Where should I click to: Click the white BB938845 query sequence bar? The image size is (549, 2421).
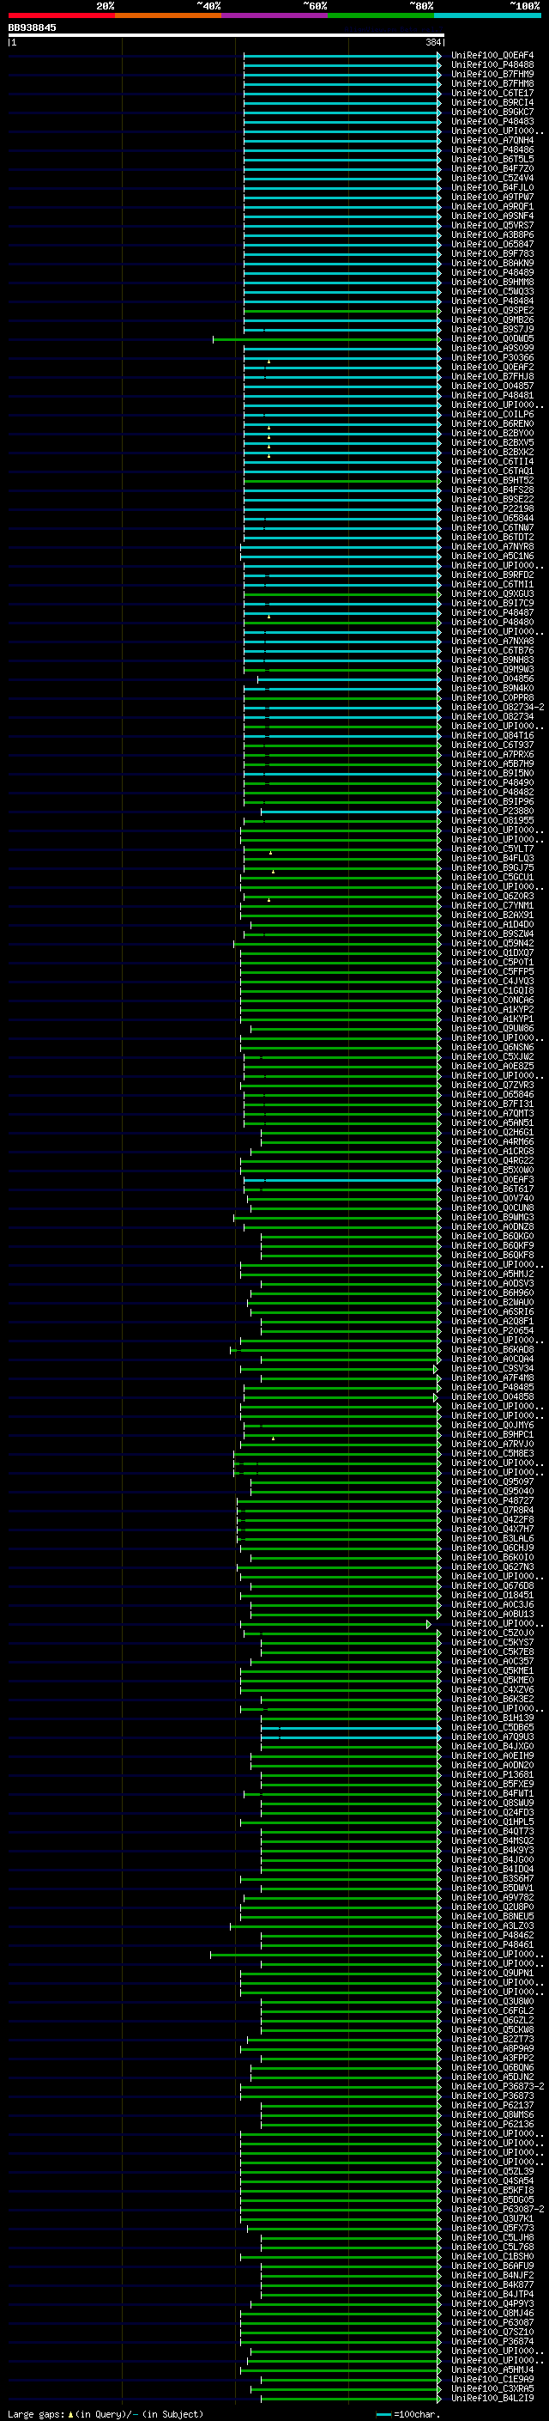tap(226, 34)
